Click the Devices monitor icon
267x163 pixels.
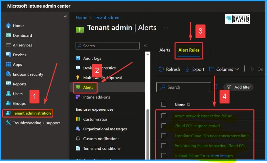coord(8,55)
